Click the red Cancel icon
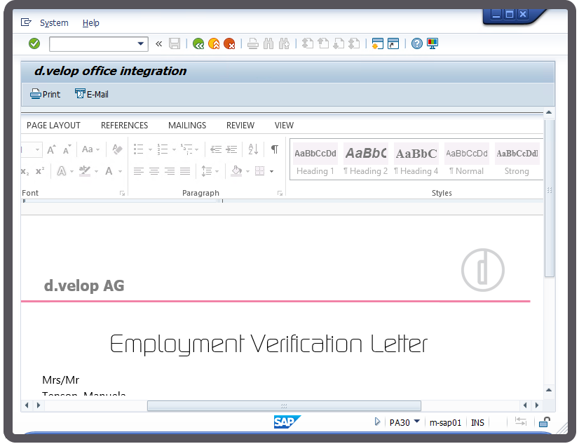The image size is (579, 444). pyautogui.click(x=229, y=43)
